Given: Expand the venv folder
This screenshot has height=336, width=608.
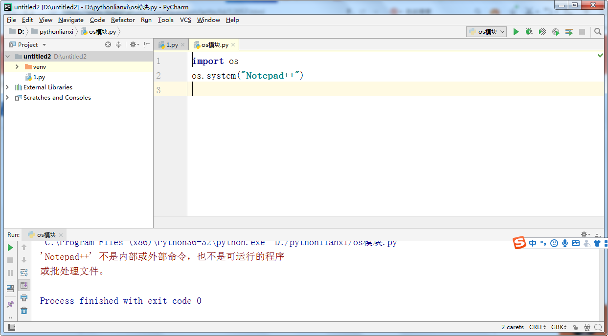Looking at the screenshot, I should 17,67.
